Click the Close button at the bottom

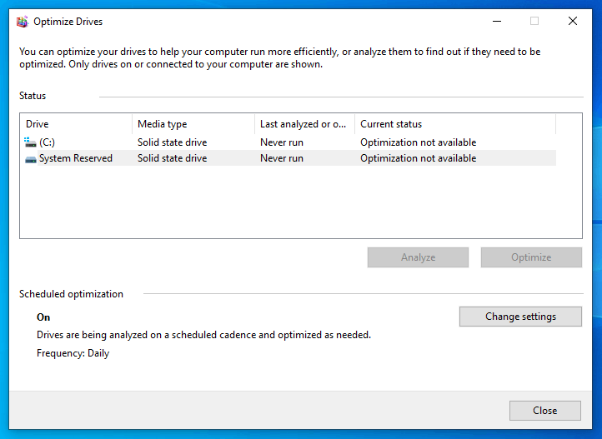coord(544,410)
